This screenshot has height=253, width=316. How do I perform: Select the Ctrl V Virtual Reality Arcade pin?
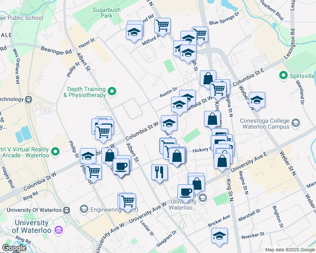point(55,152)
